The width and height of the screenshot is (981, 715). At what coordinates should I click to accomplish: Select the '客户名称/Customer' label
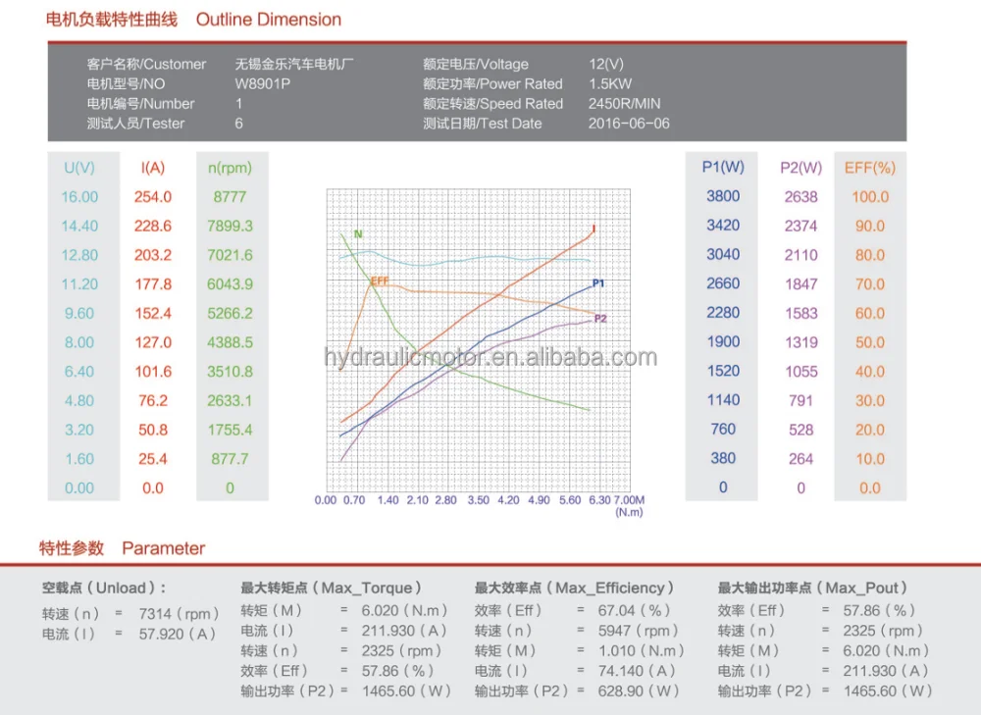pyautogui.click(x=146, y=64)
